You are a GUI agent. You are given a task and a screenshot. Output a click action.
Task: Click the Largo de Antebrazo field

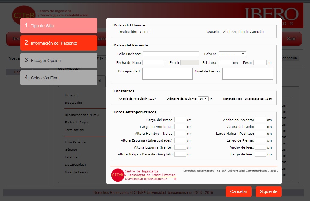click(x=180, y=127)
